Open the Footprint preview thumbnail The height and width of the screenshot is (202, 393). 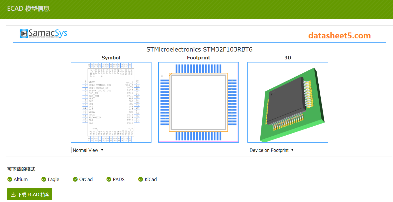point(199,102)
